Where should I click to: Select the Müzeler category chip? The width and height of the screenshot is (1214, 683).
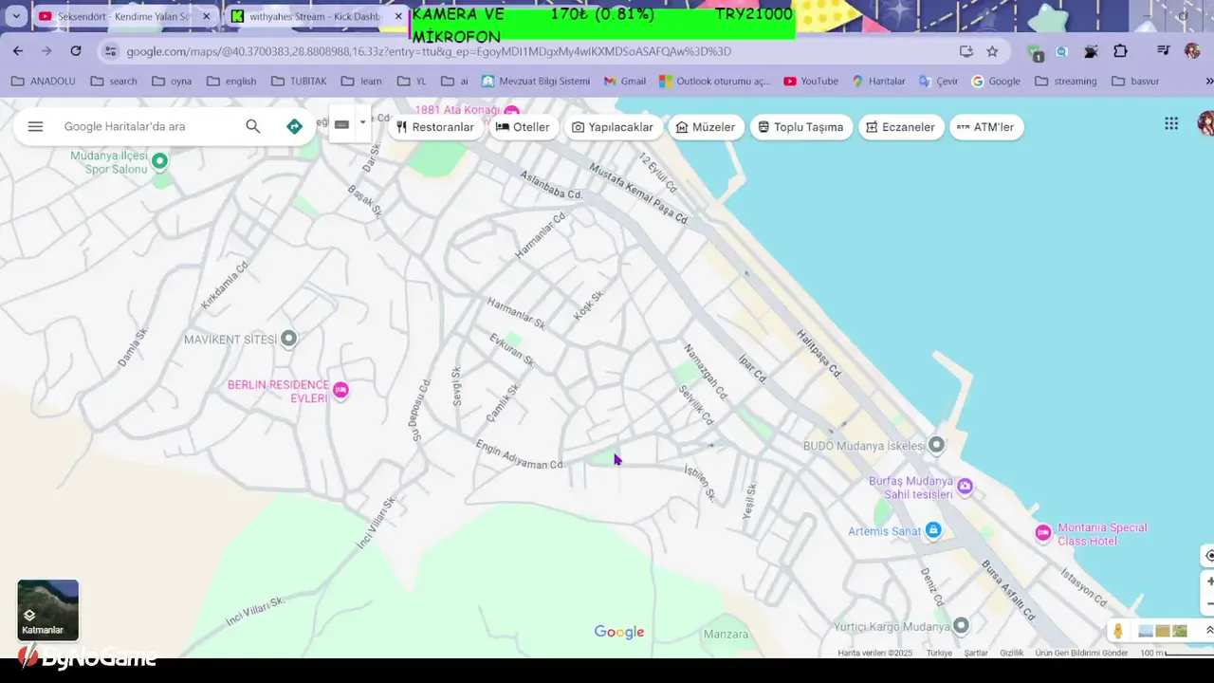tap(706, 127)
